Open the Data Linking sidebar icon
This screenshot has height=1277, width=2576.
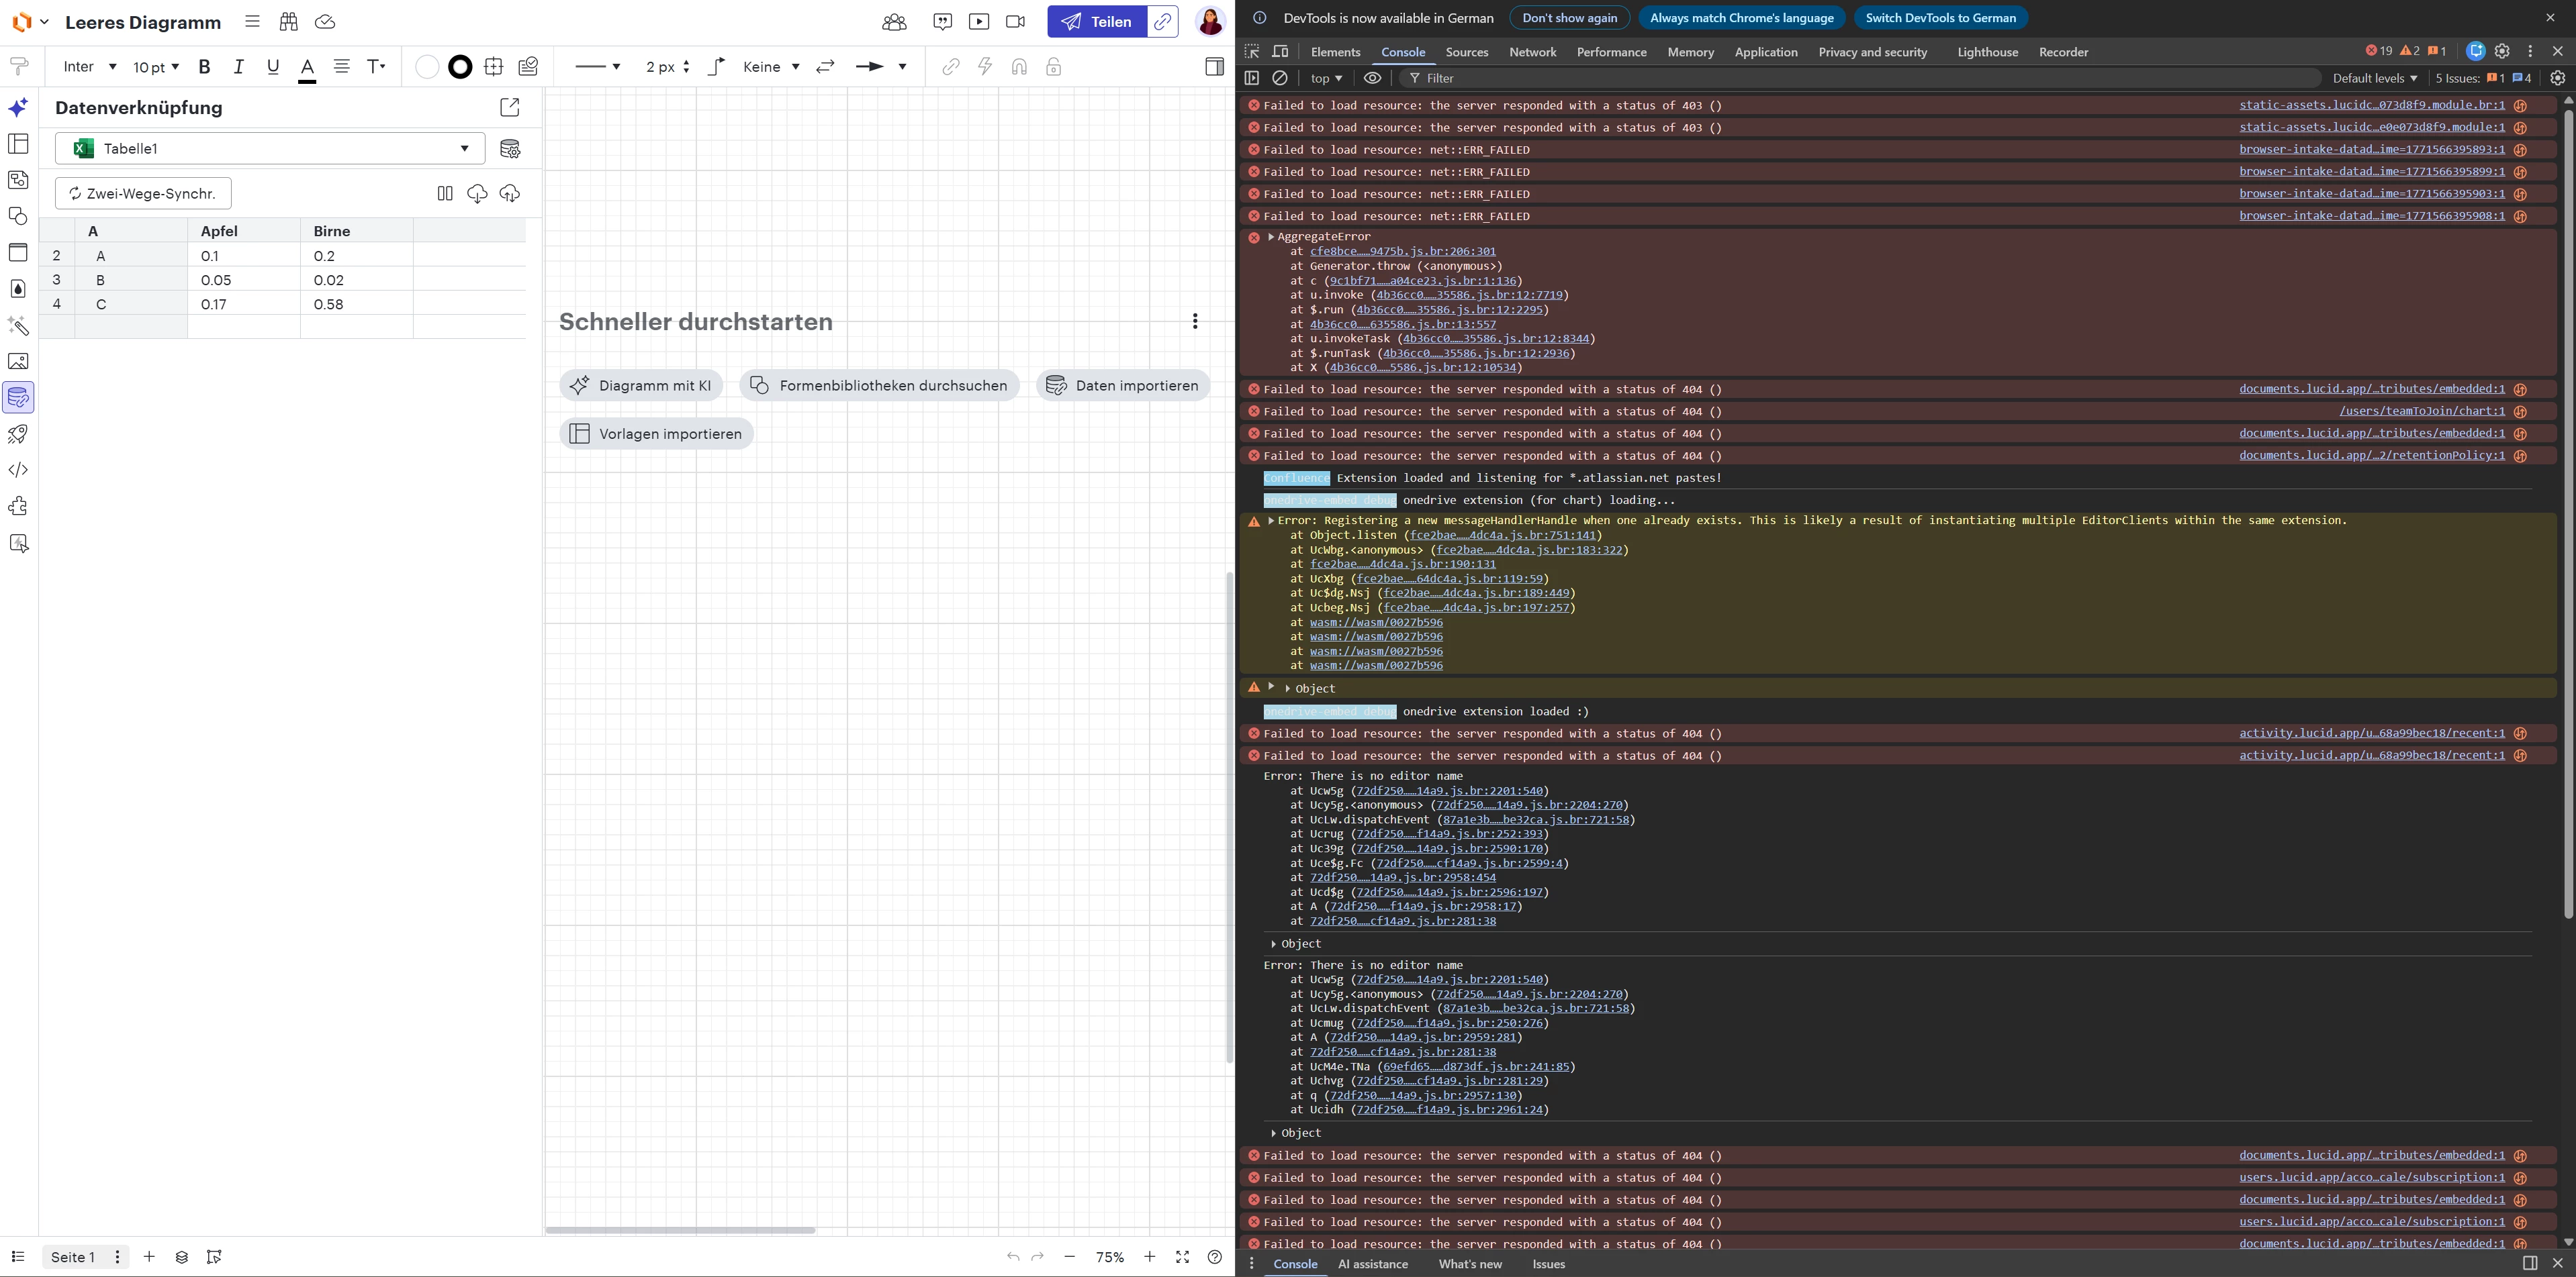19,398
